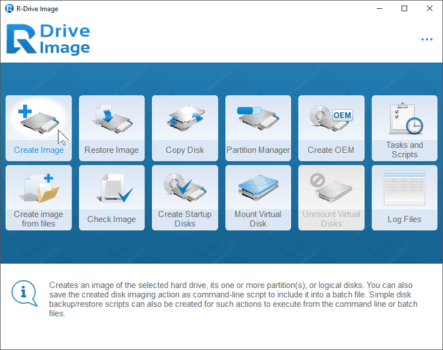Image resolution: width=443 pixels, height=350 pixels.
Task: Click the R-Drive Image logo
Action: pyautogui.click(x=48, y=39)
